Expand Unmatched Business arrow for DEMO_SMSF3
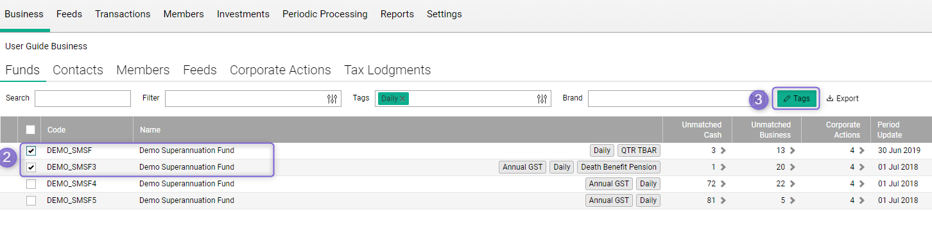Screen dimensions: 932x251 (x=793, y=167)
